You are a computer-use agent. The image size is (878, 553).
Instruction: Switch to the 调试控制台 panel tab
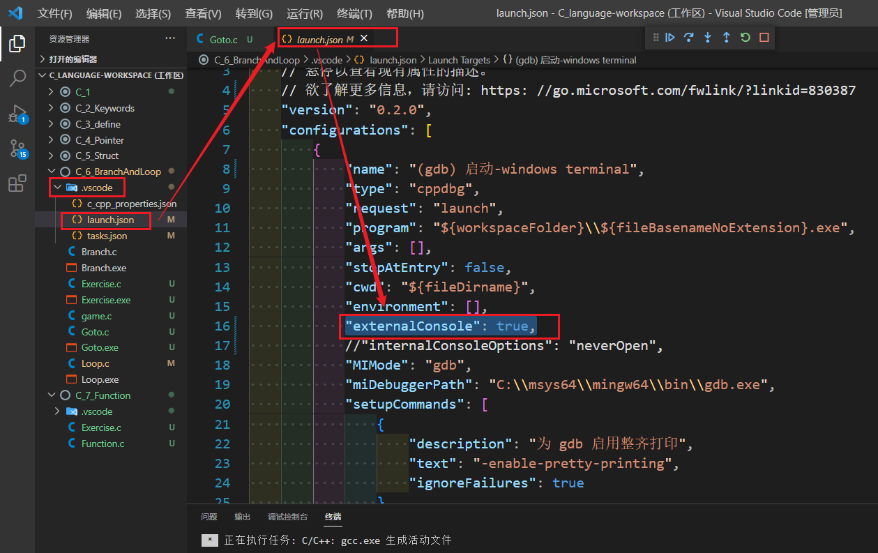(287, 517)
